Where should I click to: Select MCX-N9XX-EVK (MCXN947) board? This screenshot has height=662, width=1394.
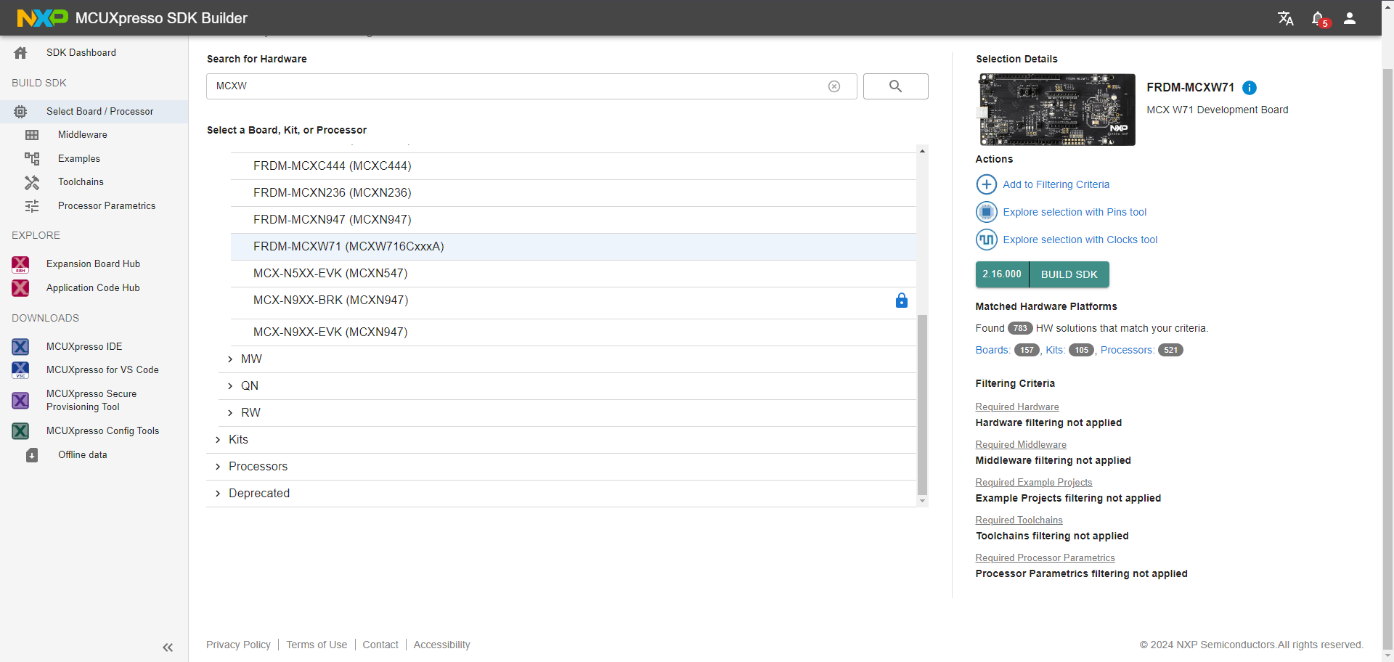tap(574, 332)
